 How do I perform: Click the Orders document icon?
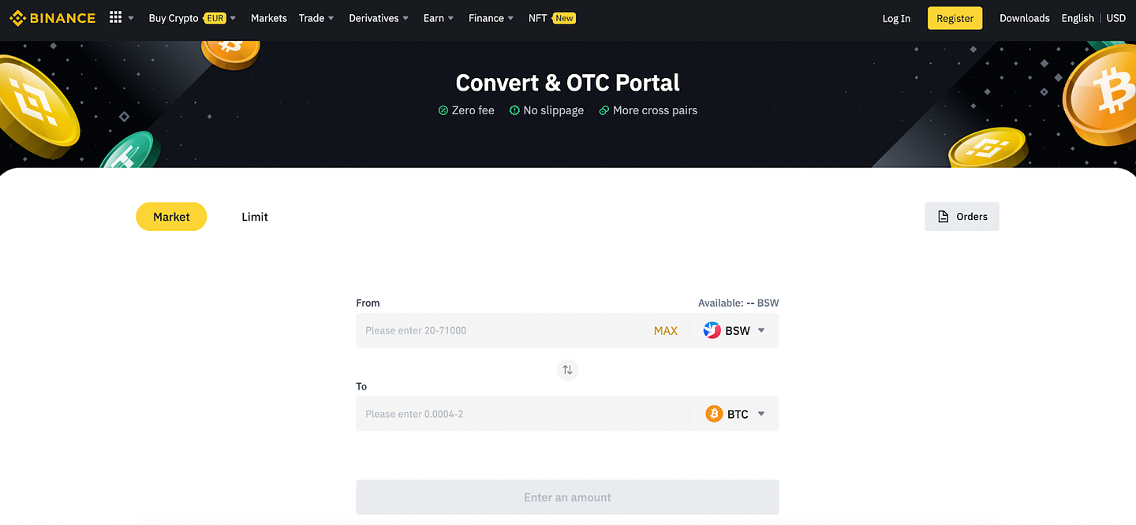click(943, 217)
